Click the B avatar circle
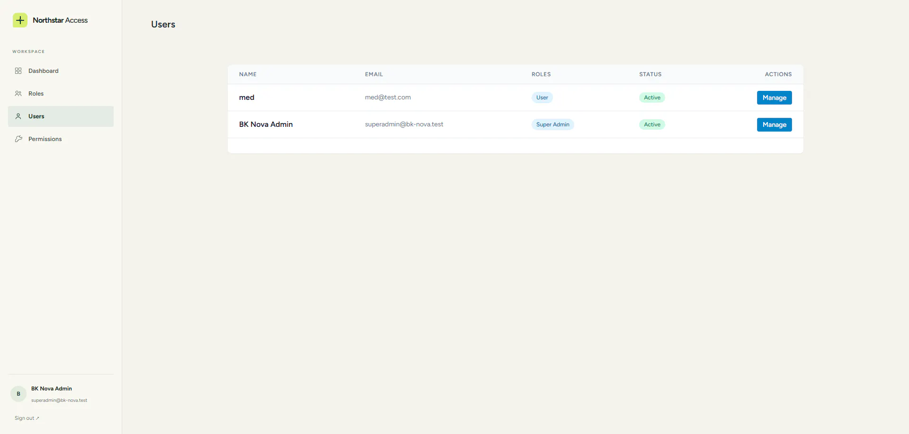 [x=18, y=394]
